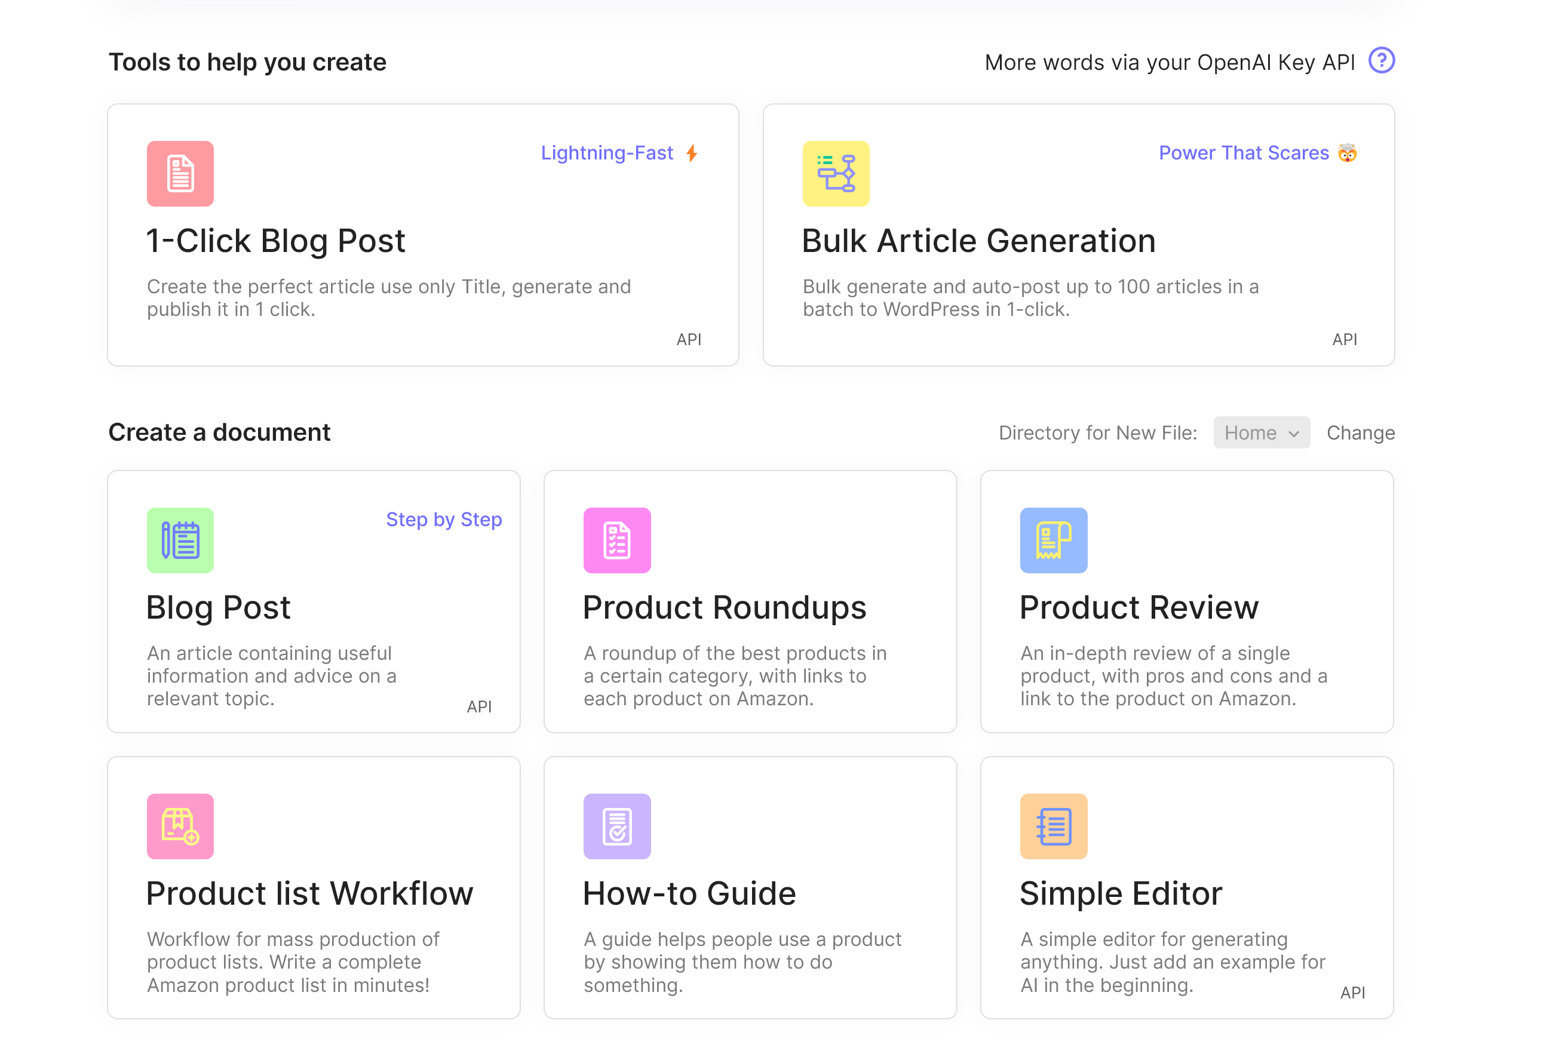The image size is (1562, 1051).
Task: Create a How-to Guide document
Action: (x=750, y=888)
